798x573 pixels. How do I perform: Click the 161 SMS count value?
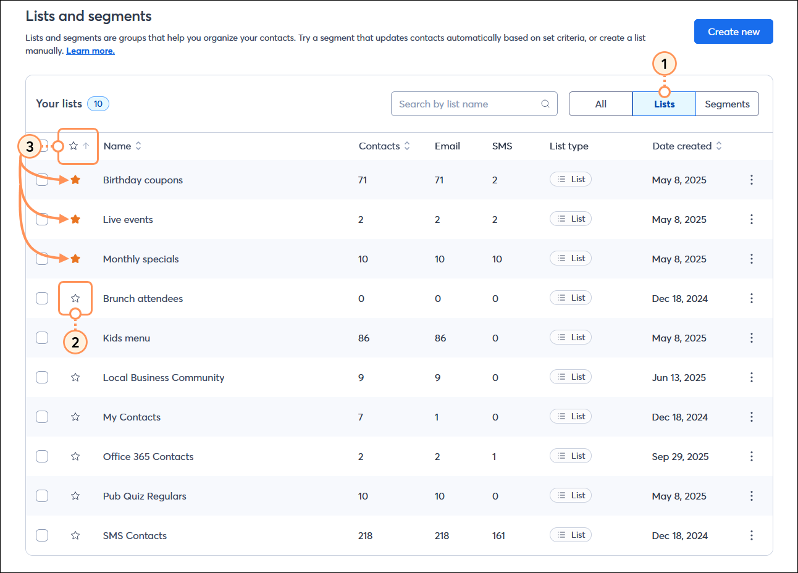(498, 535)
